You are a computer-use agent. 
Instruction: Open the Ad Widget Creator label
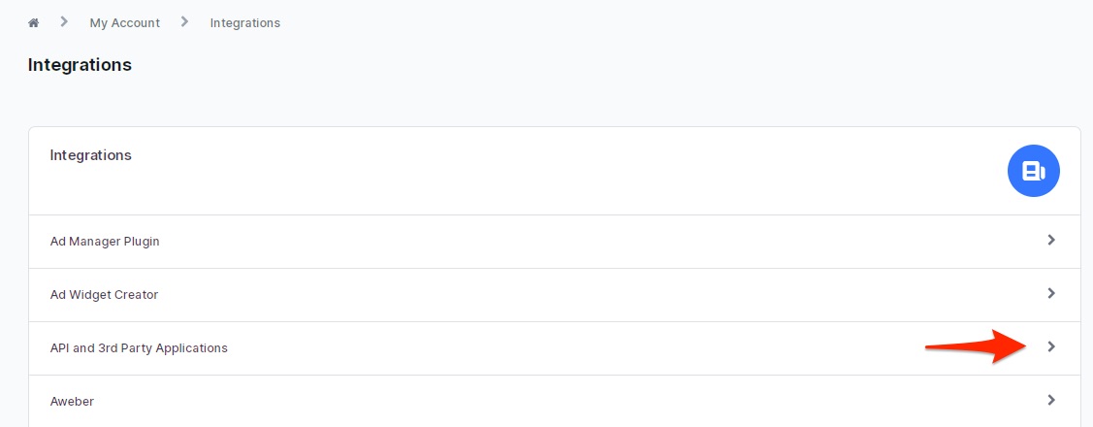(104, 294)
